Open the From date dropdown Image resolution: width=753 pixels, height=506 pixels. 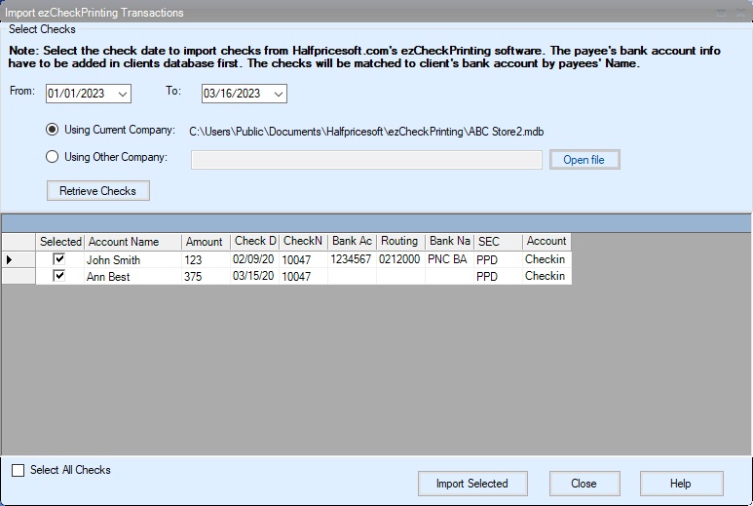tap(123, 94)
